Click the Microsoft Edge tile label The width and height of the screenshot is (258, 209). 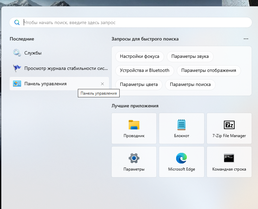click(x=181, y=169)
